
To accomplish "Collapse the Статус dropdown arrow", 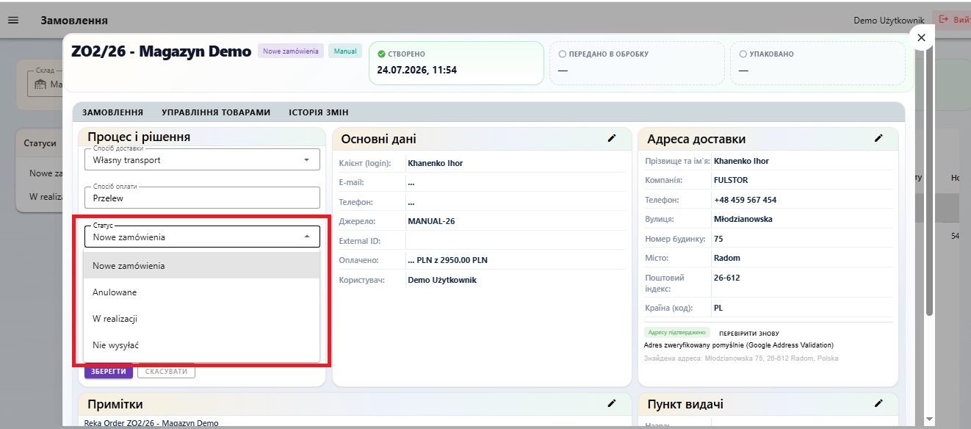I will pyautogui.click(x=306, y=237).
